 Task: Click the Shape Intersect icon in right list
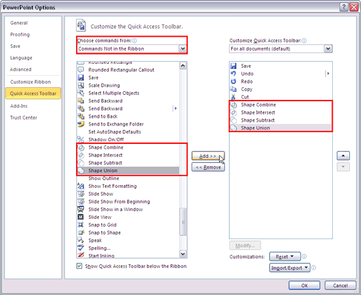[x=234, y=112]
